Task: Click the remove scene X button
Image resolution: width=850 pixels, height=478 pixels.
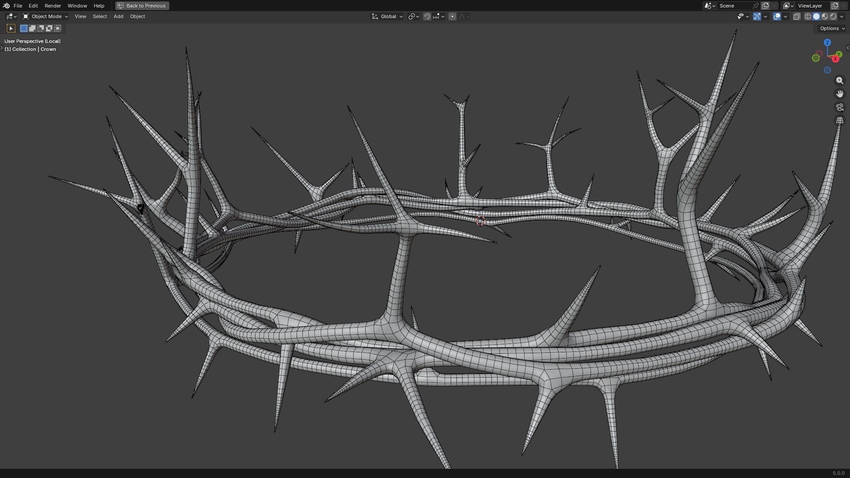Action: point(774,6)
